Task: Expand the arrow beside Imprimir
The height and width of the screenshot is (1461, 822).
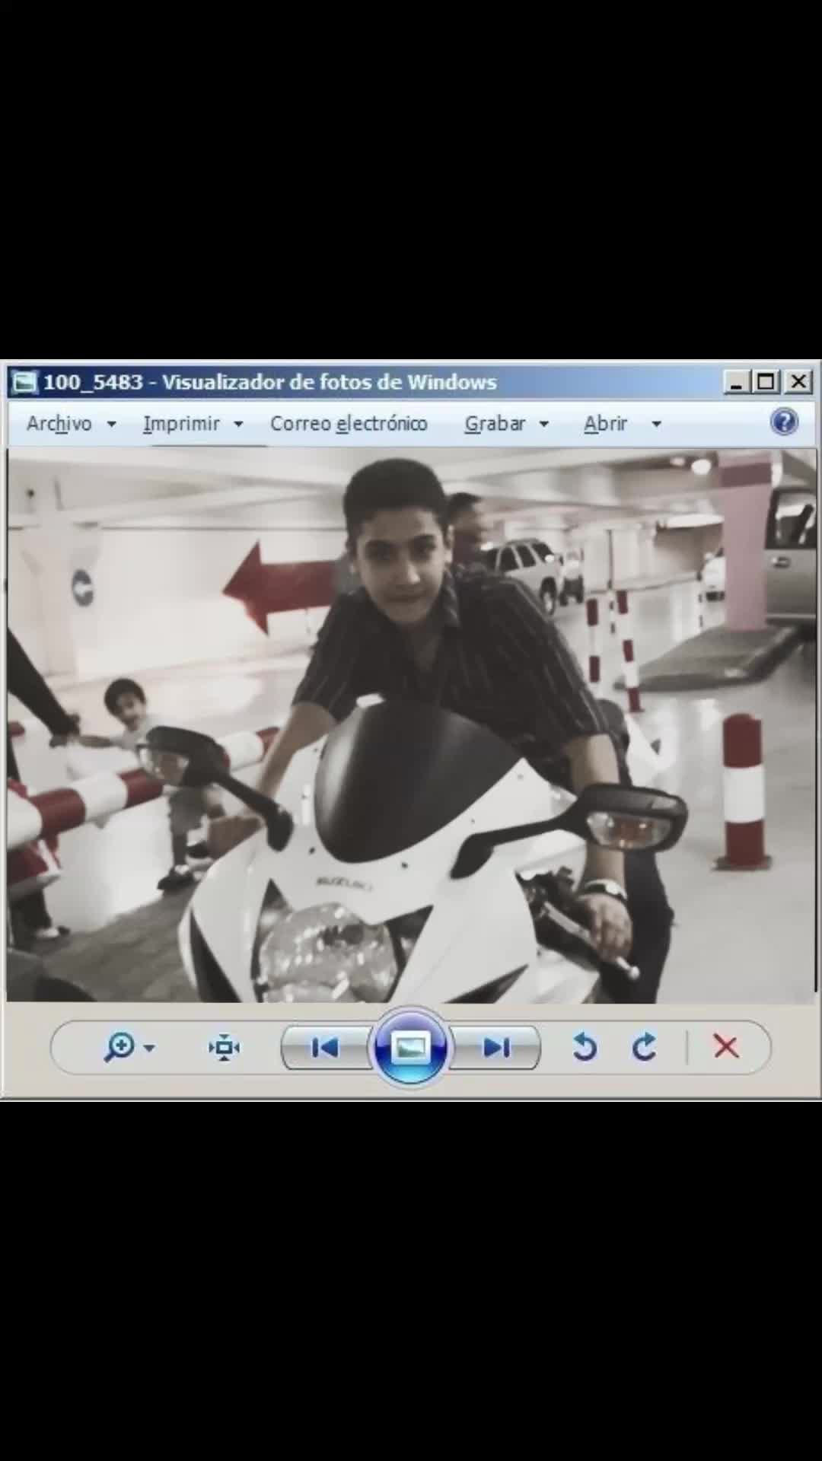Action: click(238, 424)
